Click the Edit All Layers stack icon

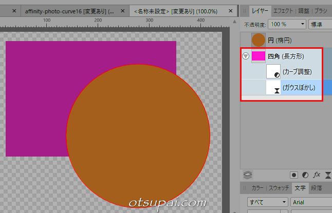(247, 175)
